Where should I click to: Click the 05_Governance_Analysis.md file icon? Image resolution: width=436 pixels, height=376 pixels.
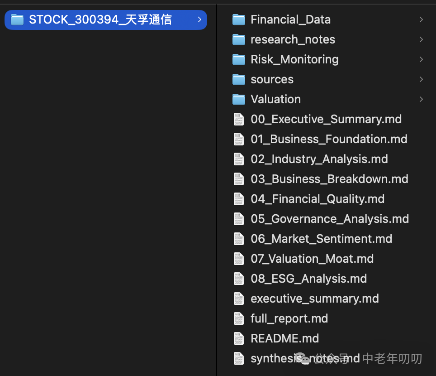coord(238,219)
